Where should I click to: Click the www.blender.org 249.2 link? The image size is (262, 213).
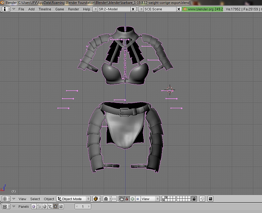click(203, 9)
